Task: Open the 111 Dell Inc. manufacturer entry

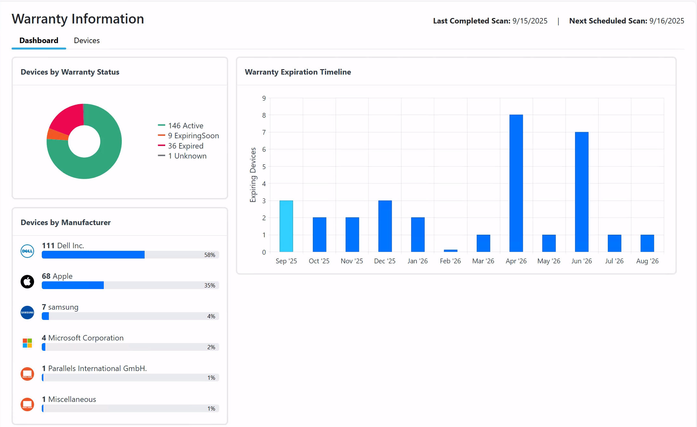Action: point(63,246)
